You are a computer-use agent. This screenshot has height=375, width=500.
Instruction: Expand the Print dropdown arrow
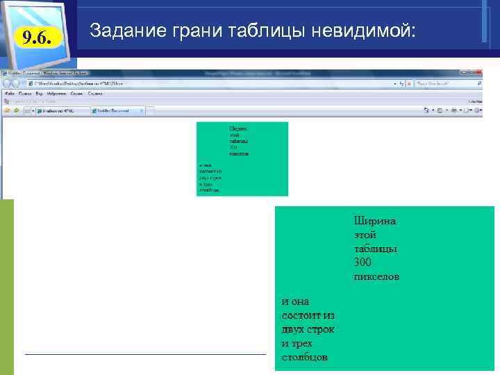pos(460,110)
